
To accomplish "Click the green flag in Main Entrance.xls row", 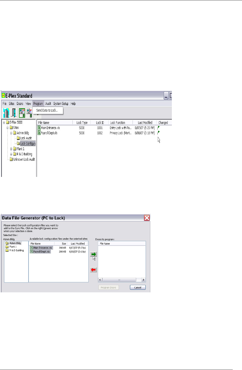I will coord(159,128).
